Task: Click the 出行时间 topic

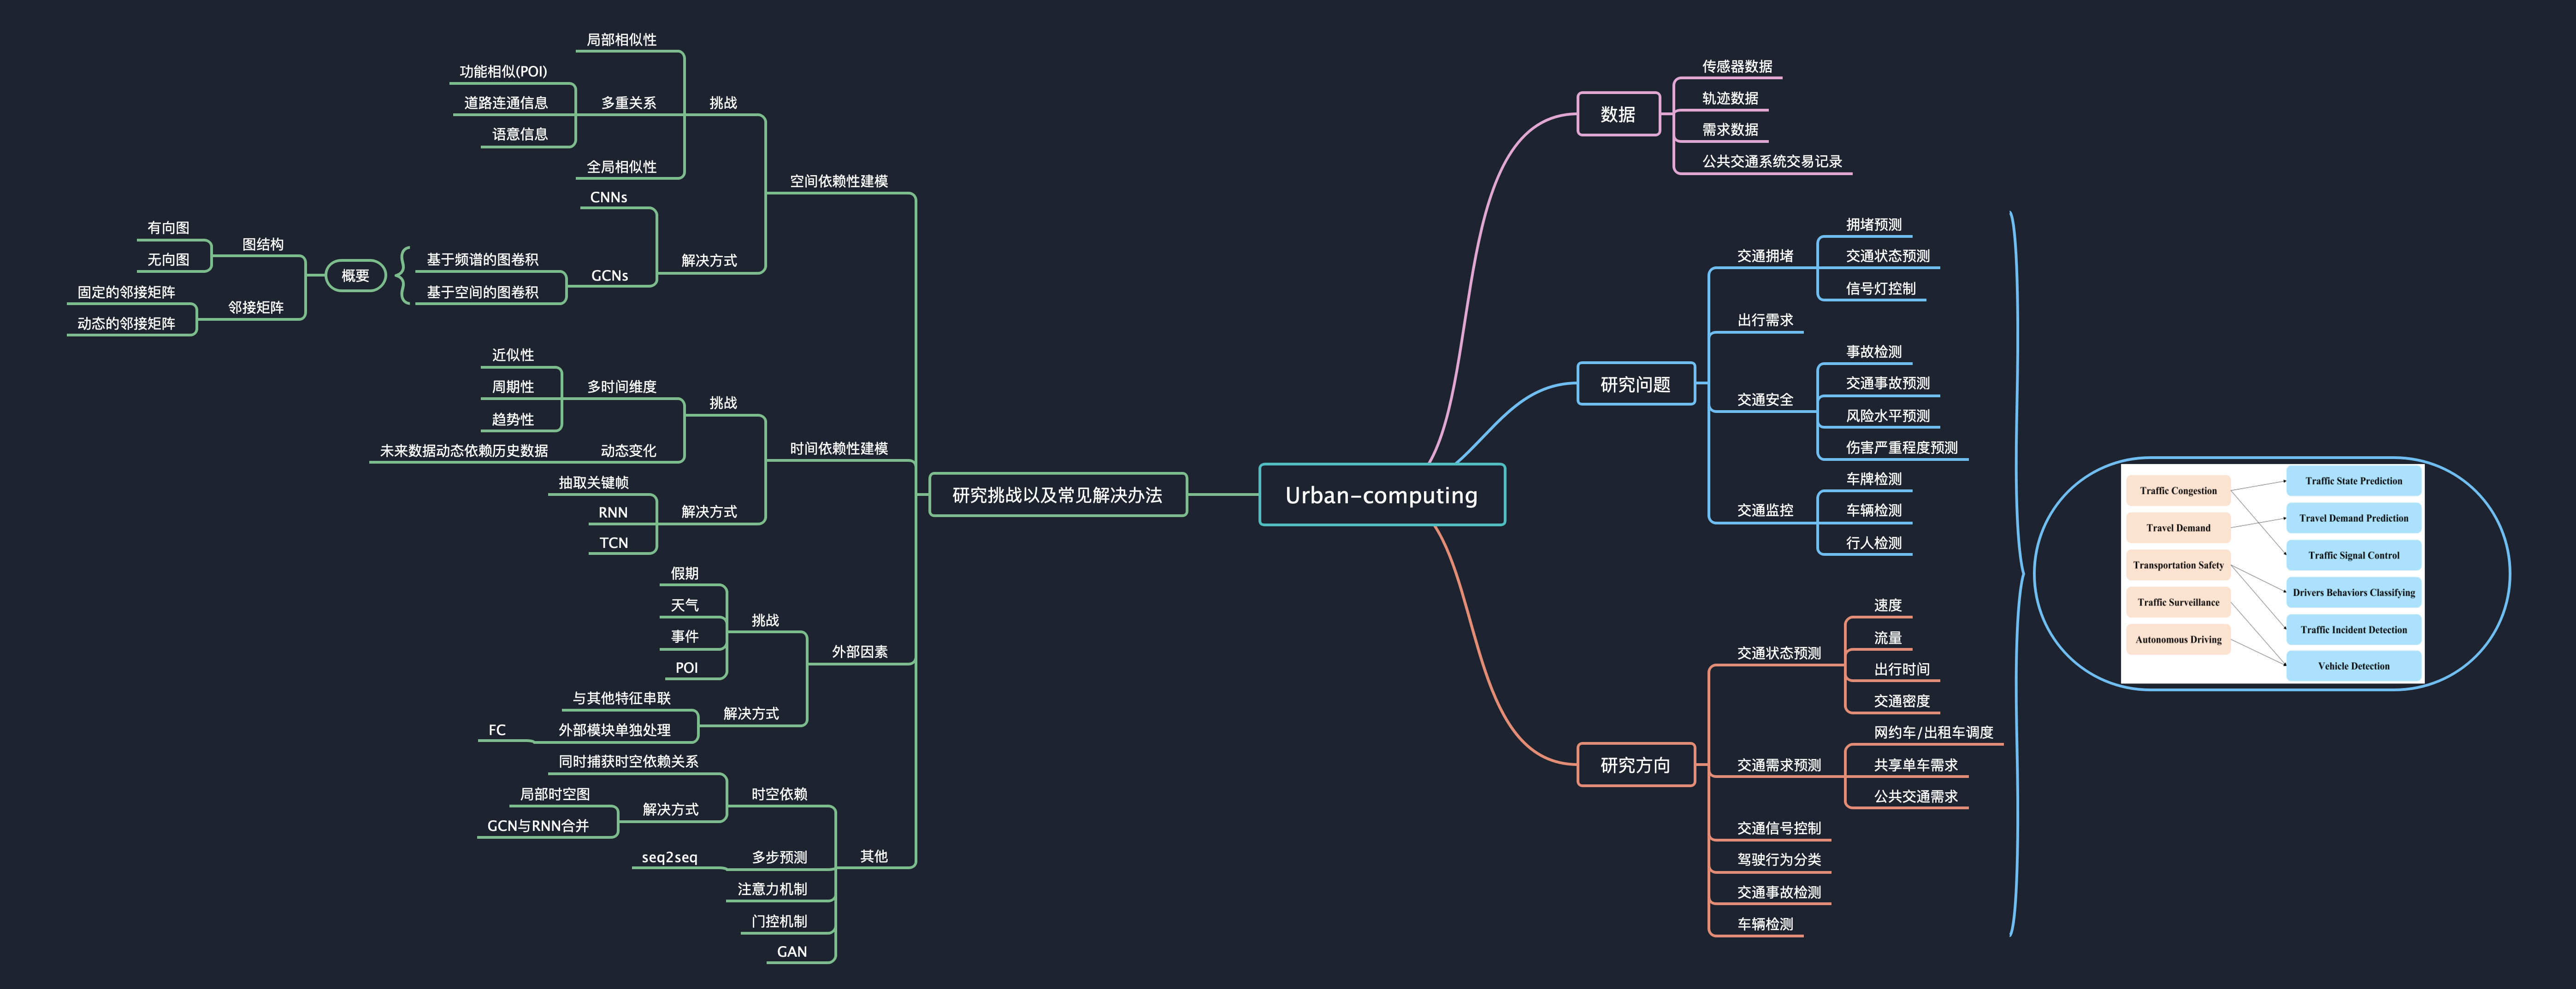Action: click(1902, 669)
